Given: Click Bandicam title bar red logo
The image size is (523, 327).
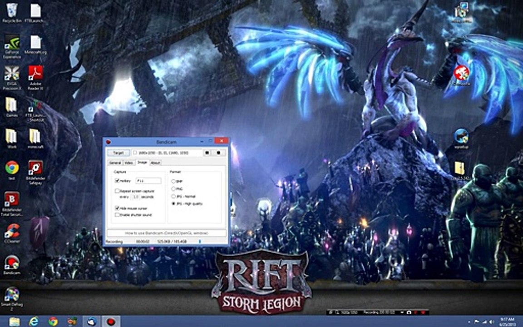Looking at the screenshot, I should (x=109, y=142).
